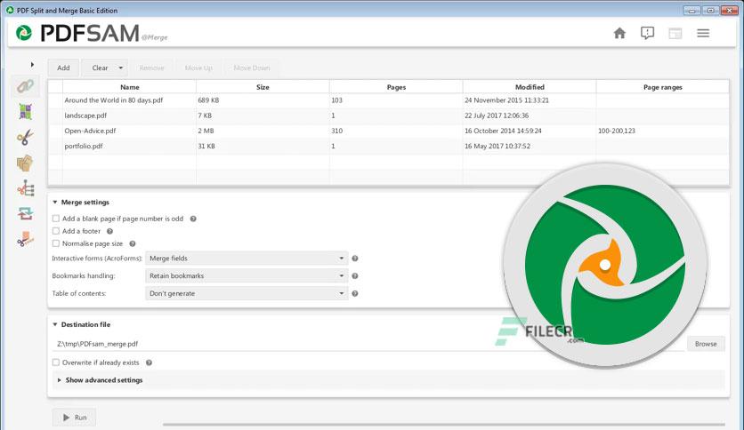Click the Page ranges column header

pyautogui.click(x=662, y=87)
